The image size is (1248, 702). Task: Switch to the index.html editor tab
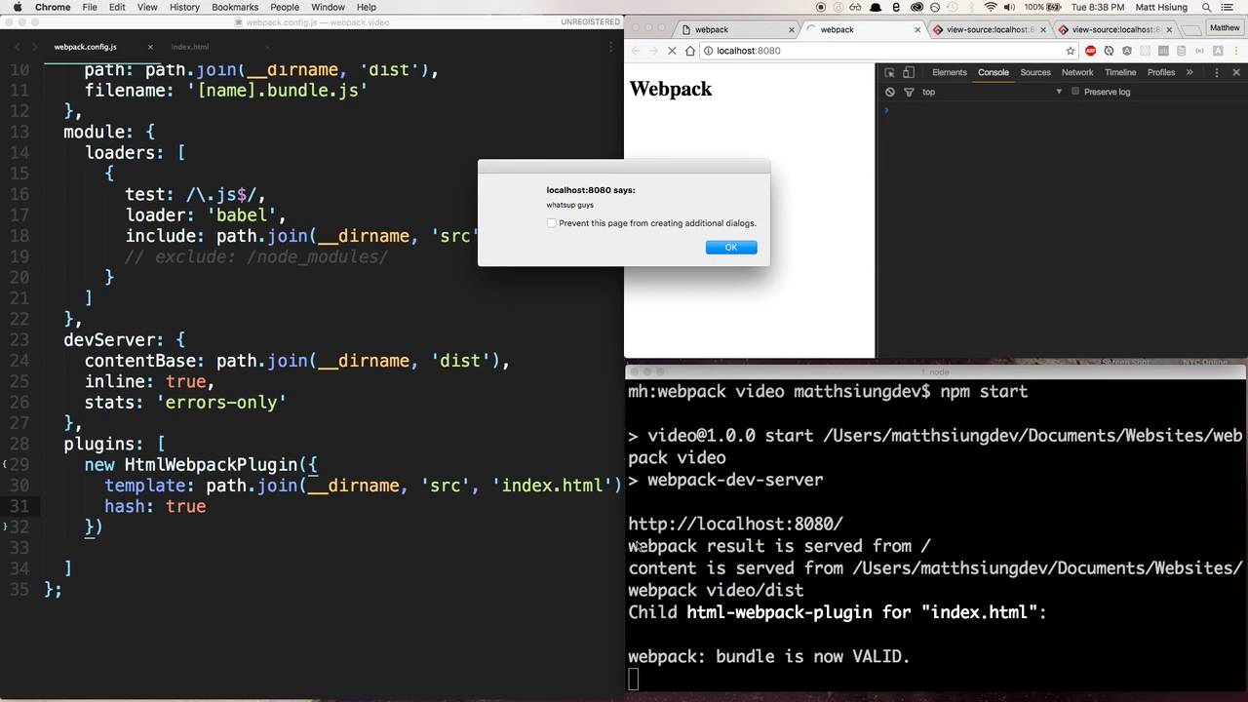pos(190,47)
